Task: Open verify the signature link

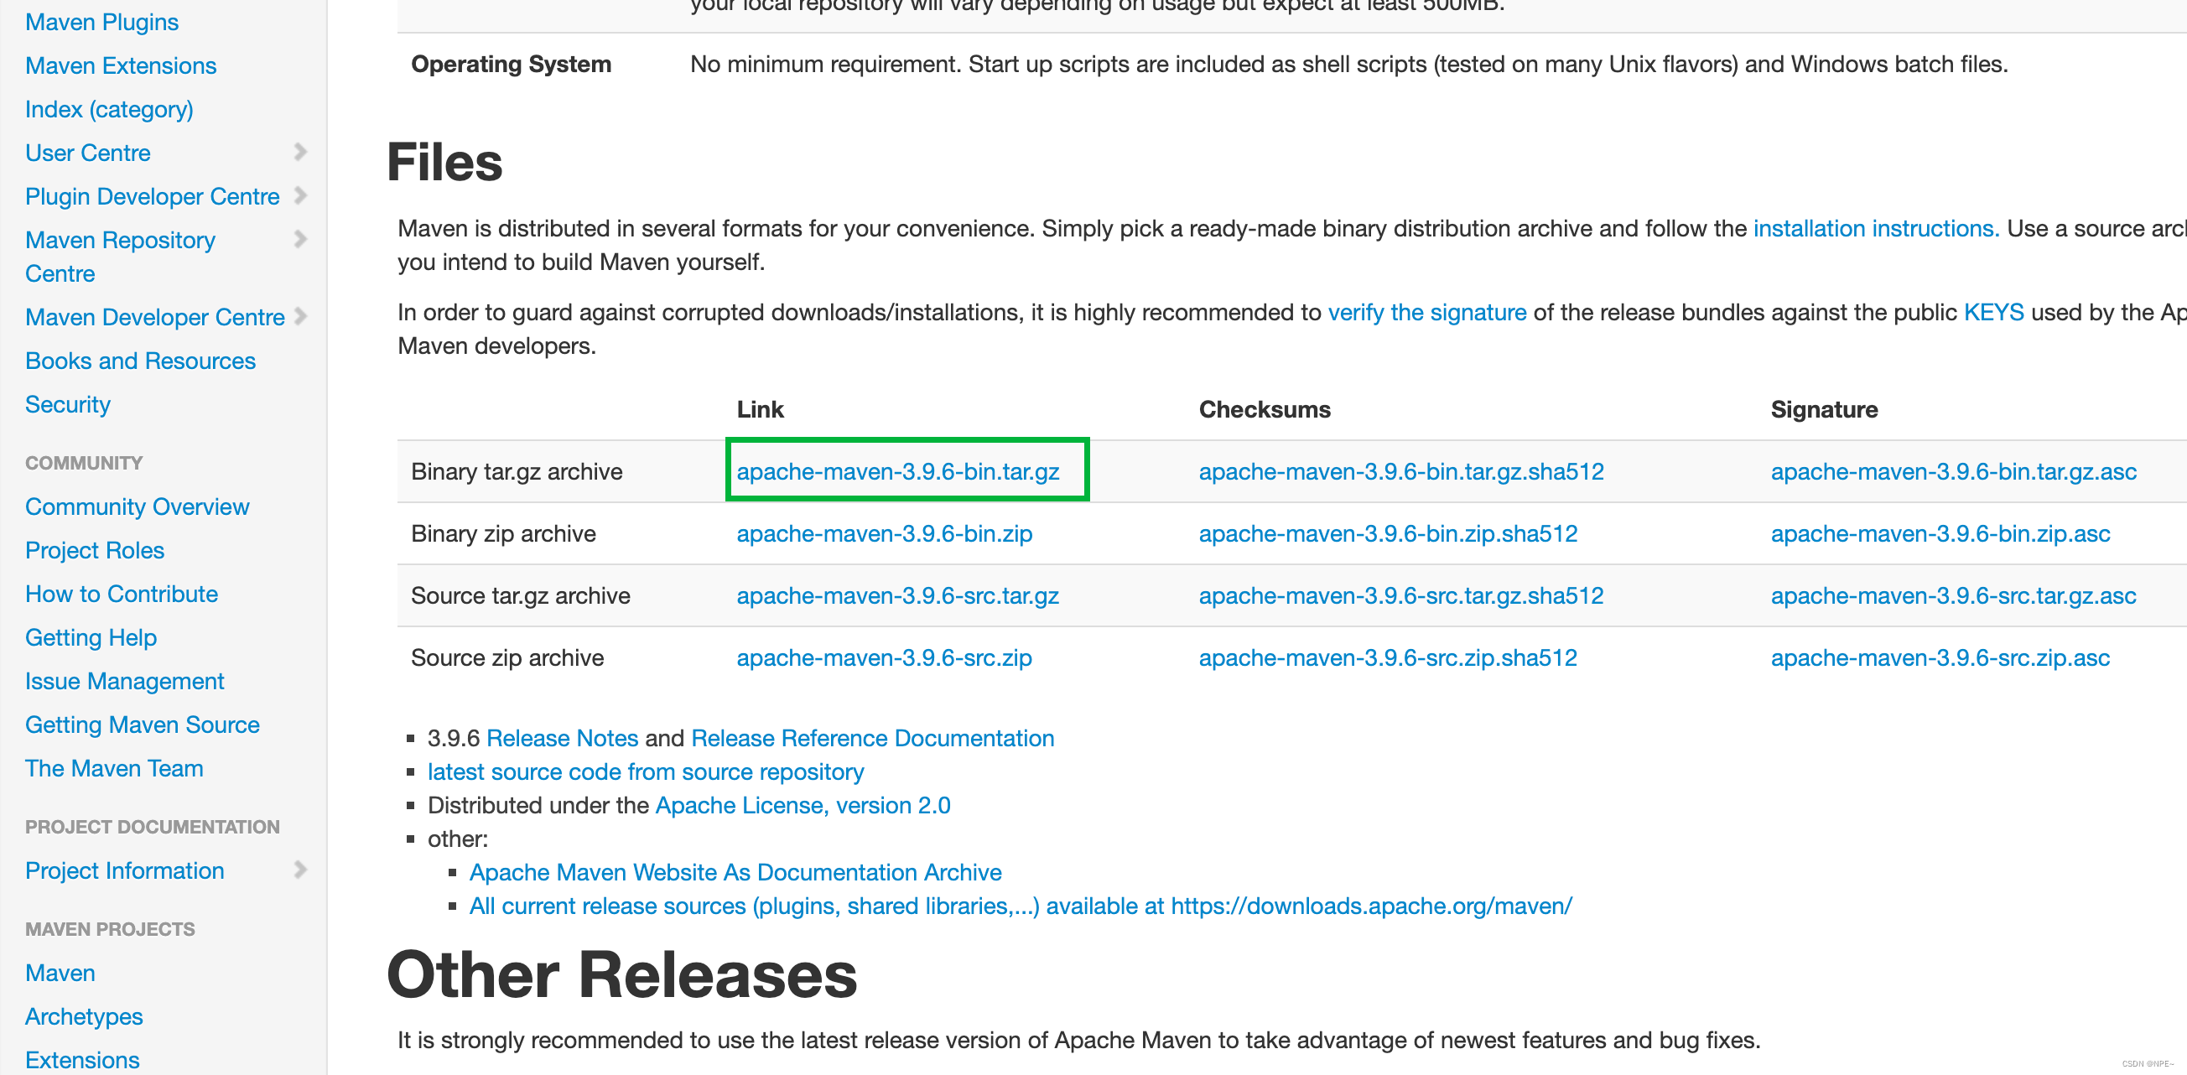Action: tap(1427, 313)
